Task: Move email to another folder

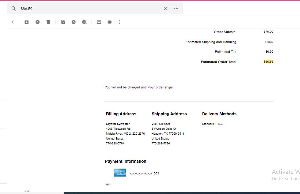Action: coord(99,22)
